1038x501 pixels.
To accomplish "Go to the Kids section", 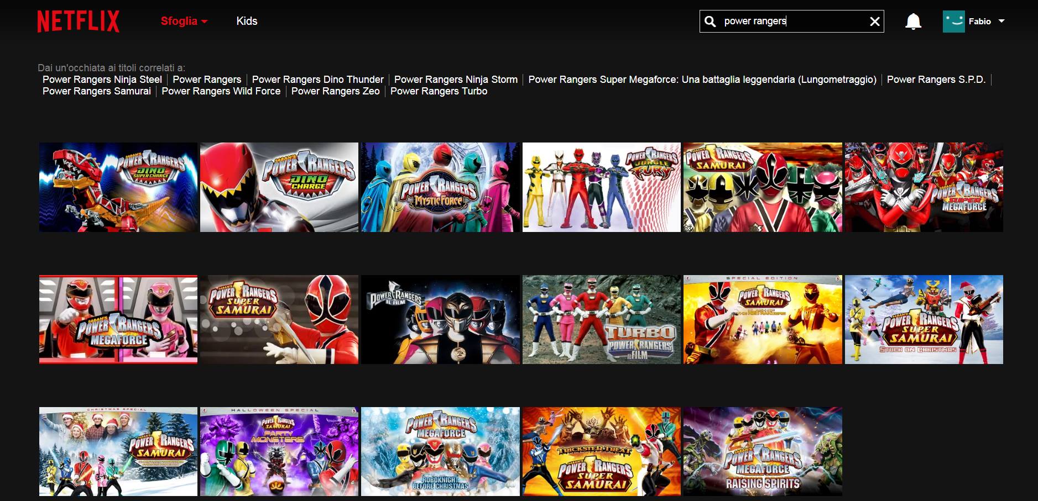I will (247, 21).
